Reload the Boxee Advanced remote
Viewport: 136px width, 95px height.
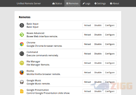[x=87, y=35]
